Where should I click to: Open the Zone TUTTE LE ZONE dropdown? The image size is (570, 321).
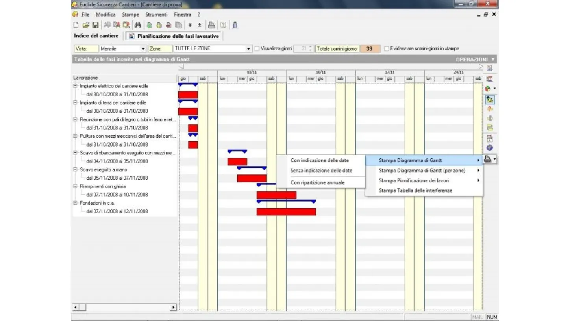click(249, 49)
